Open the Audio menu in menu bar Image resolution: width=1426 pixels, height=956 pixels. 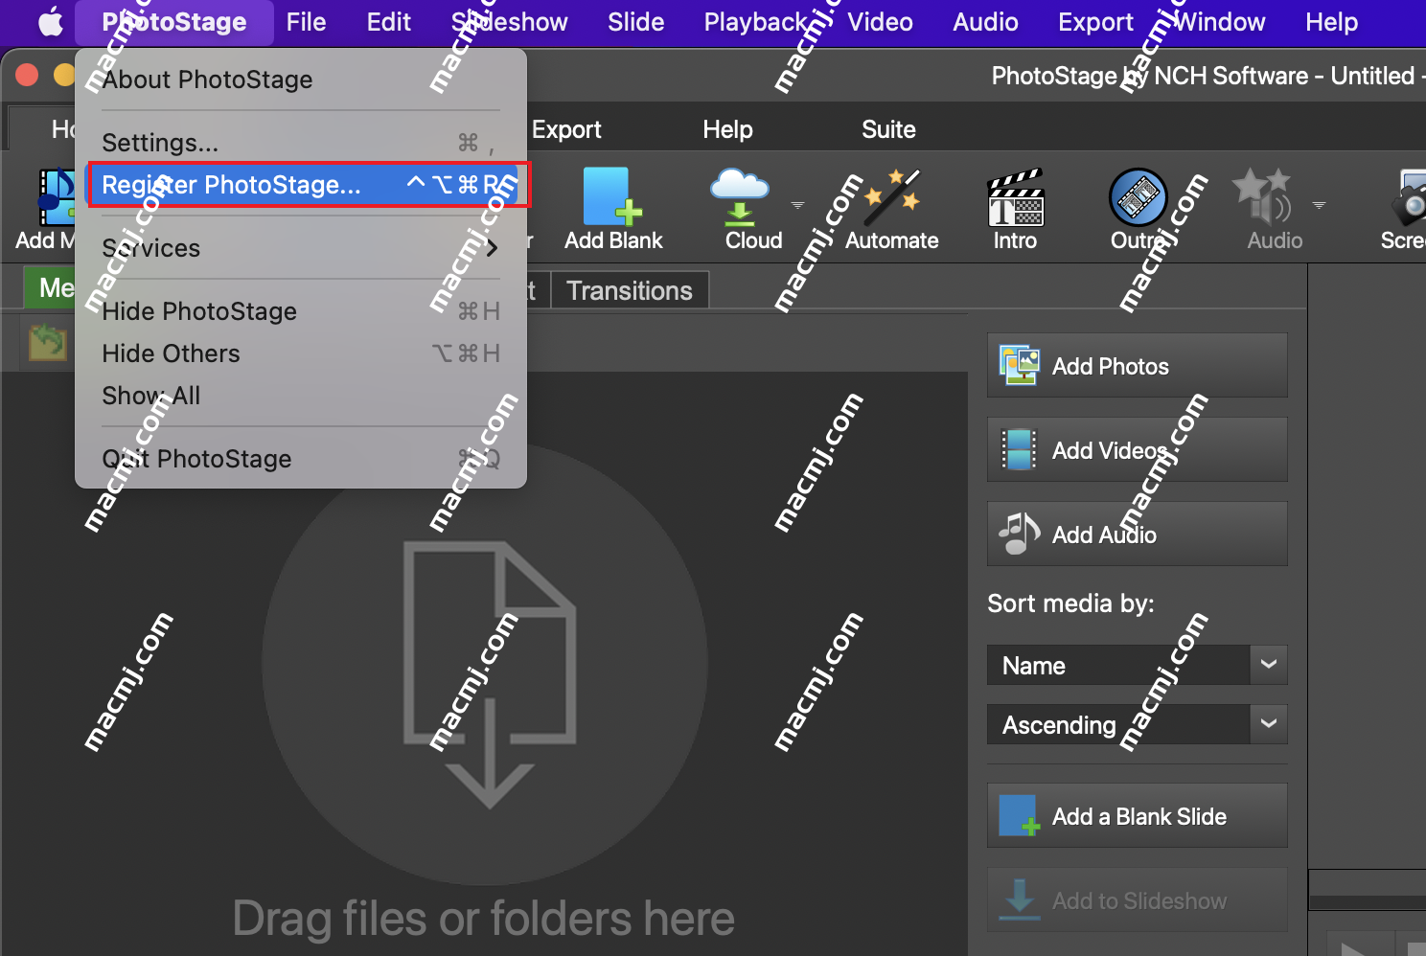985,22
